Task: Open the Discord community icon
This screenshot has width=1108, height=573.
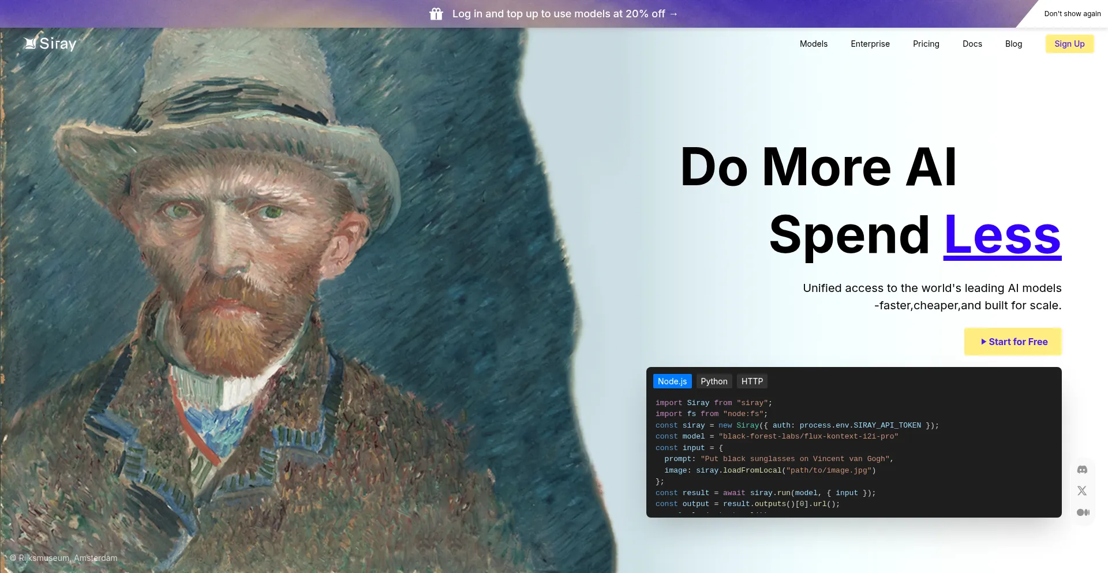Action: coord(1082,470)
